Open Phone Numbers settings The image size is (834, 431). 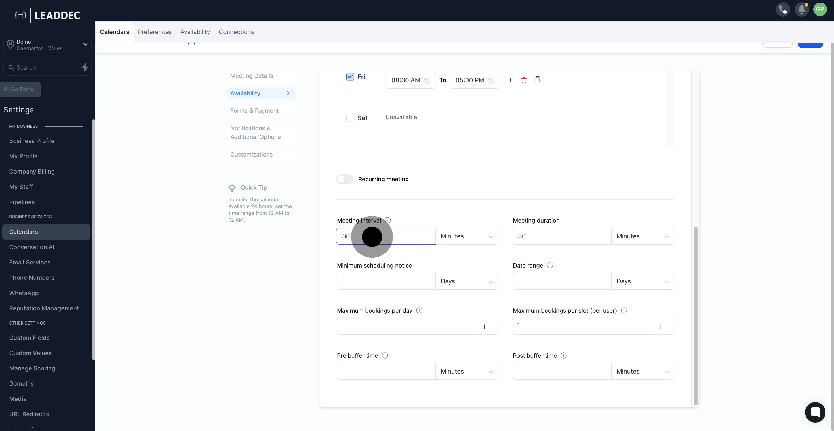[x=32, y=278]
